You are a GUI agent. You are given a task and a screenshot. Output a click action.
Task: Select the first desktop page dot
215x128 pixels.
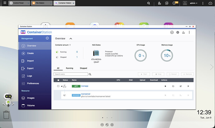pyautogui.click(x=103, y=118)
